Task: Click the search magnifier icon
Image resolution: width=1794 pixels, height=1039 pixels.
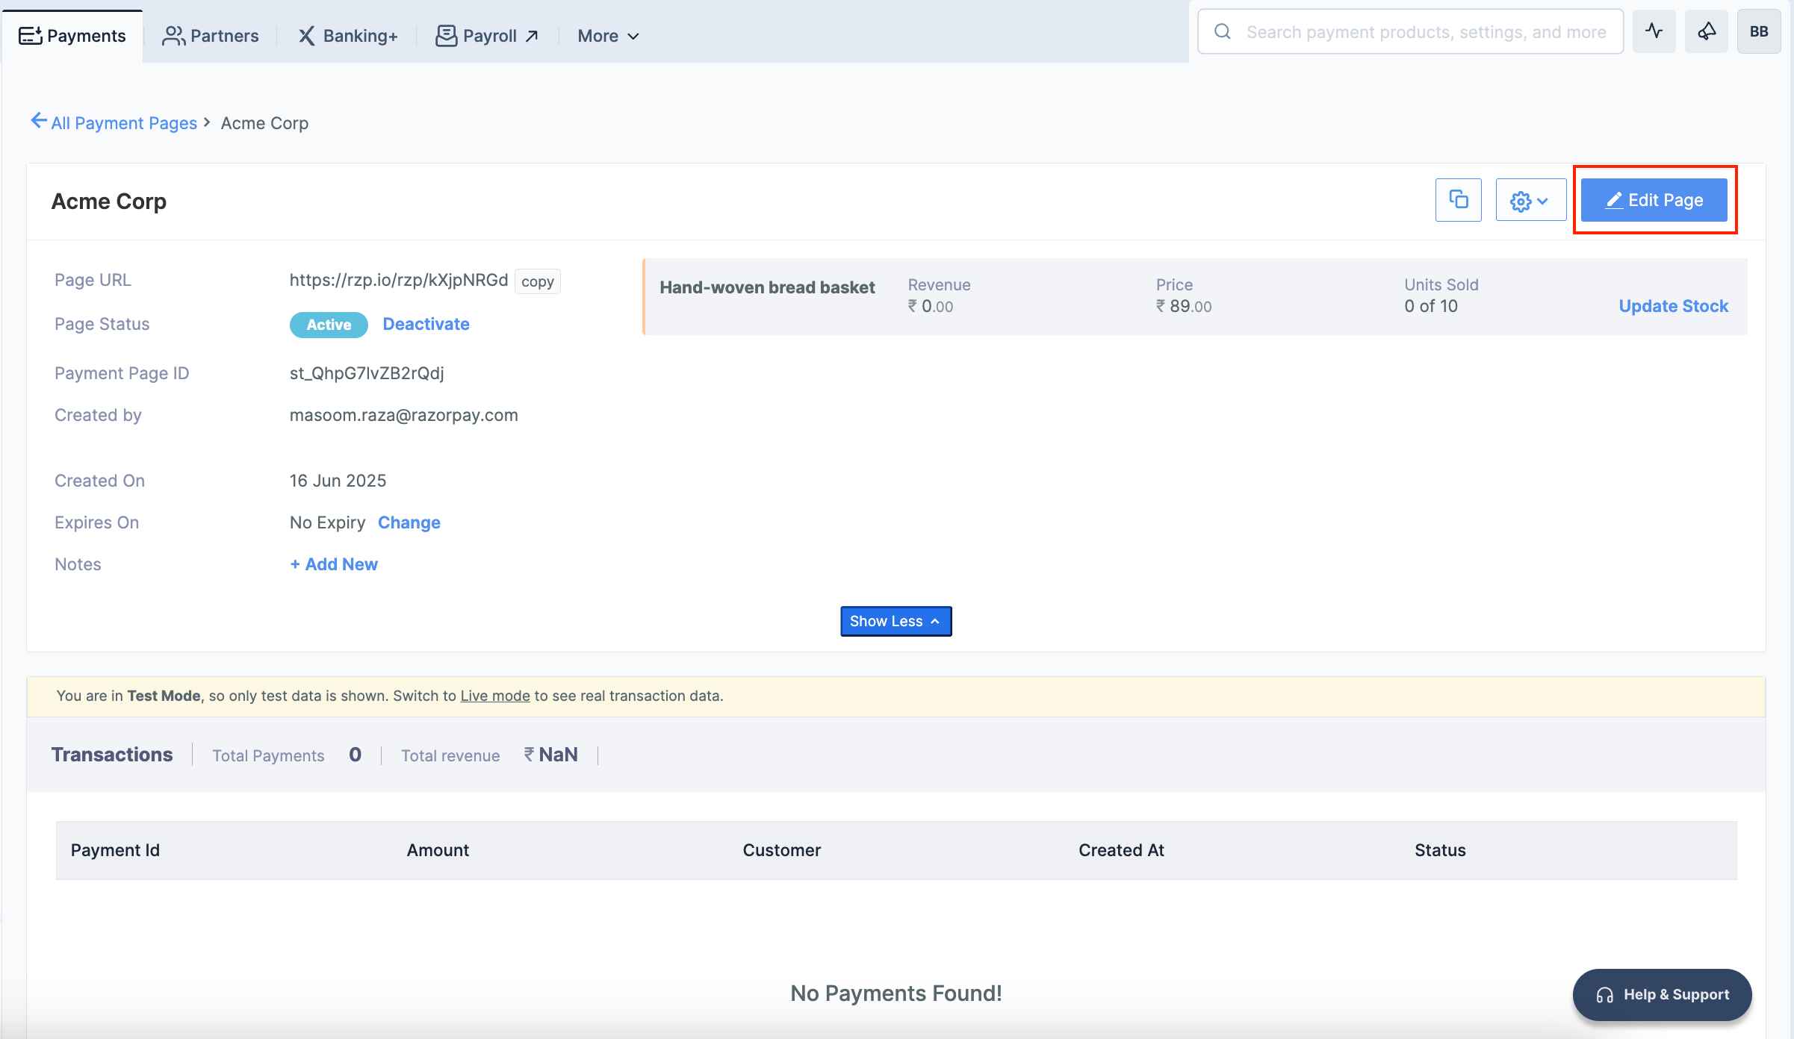Action: tap(1223, 31)
